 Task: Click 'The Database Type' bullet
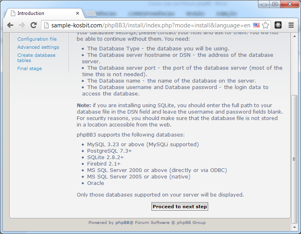coord(158,48)
